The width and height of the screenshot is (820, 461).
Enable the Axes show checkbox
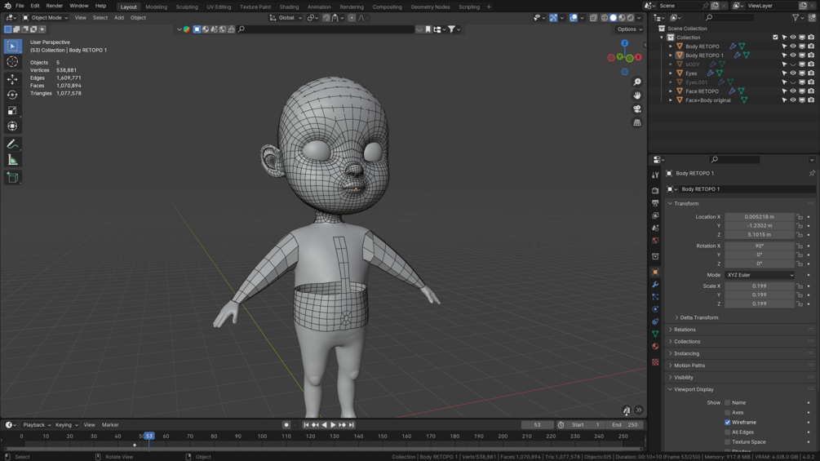click(728, 412)
